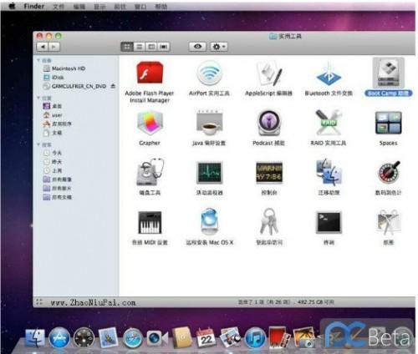Open the 显示 (View) menu
This screenshot has width=418, height=354.
(x=99, y=7)
